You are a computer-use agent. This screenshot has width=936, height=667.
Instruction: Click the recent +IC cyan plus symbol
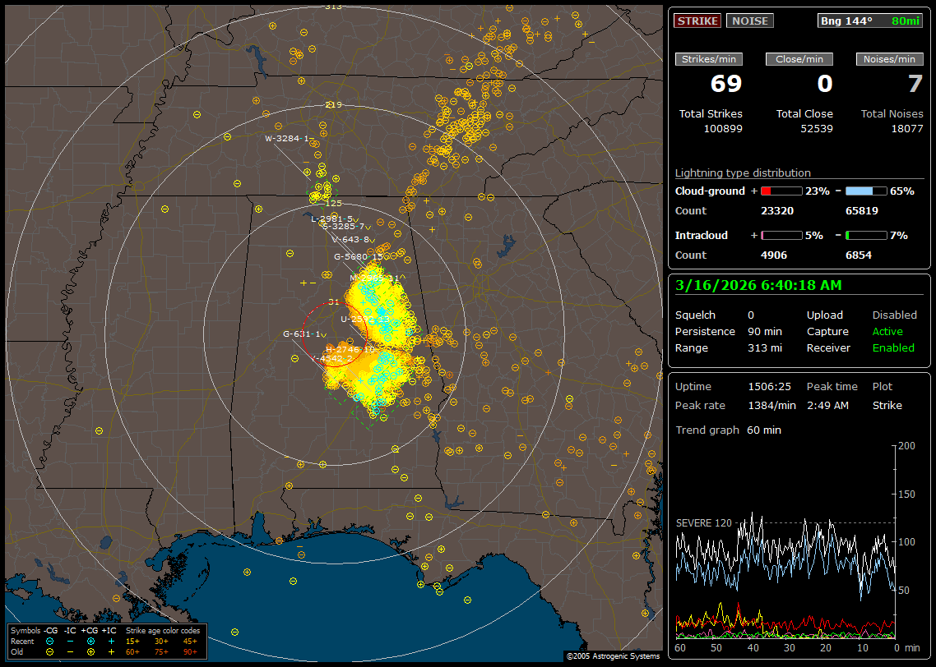[111, 641]
